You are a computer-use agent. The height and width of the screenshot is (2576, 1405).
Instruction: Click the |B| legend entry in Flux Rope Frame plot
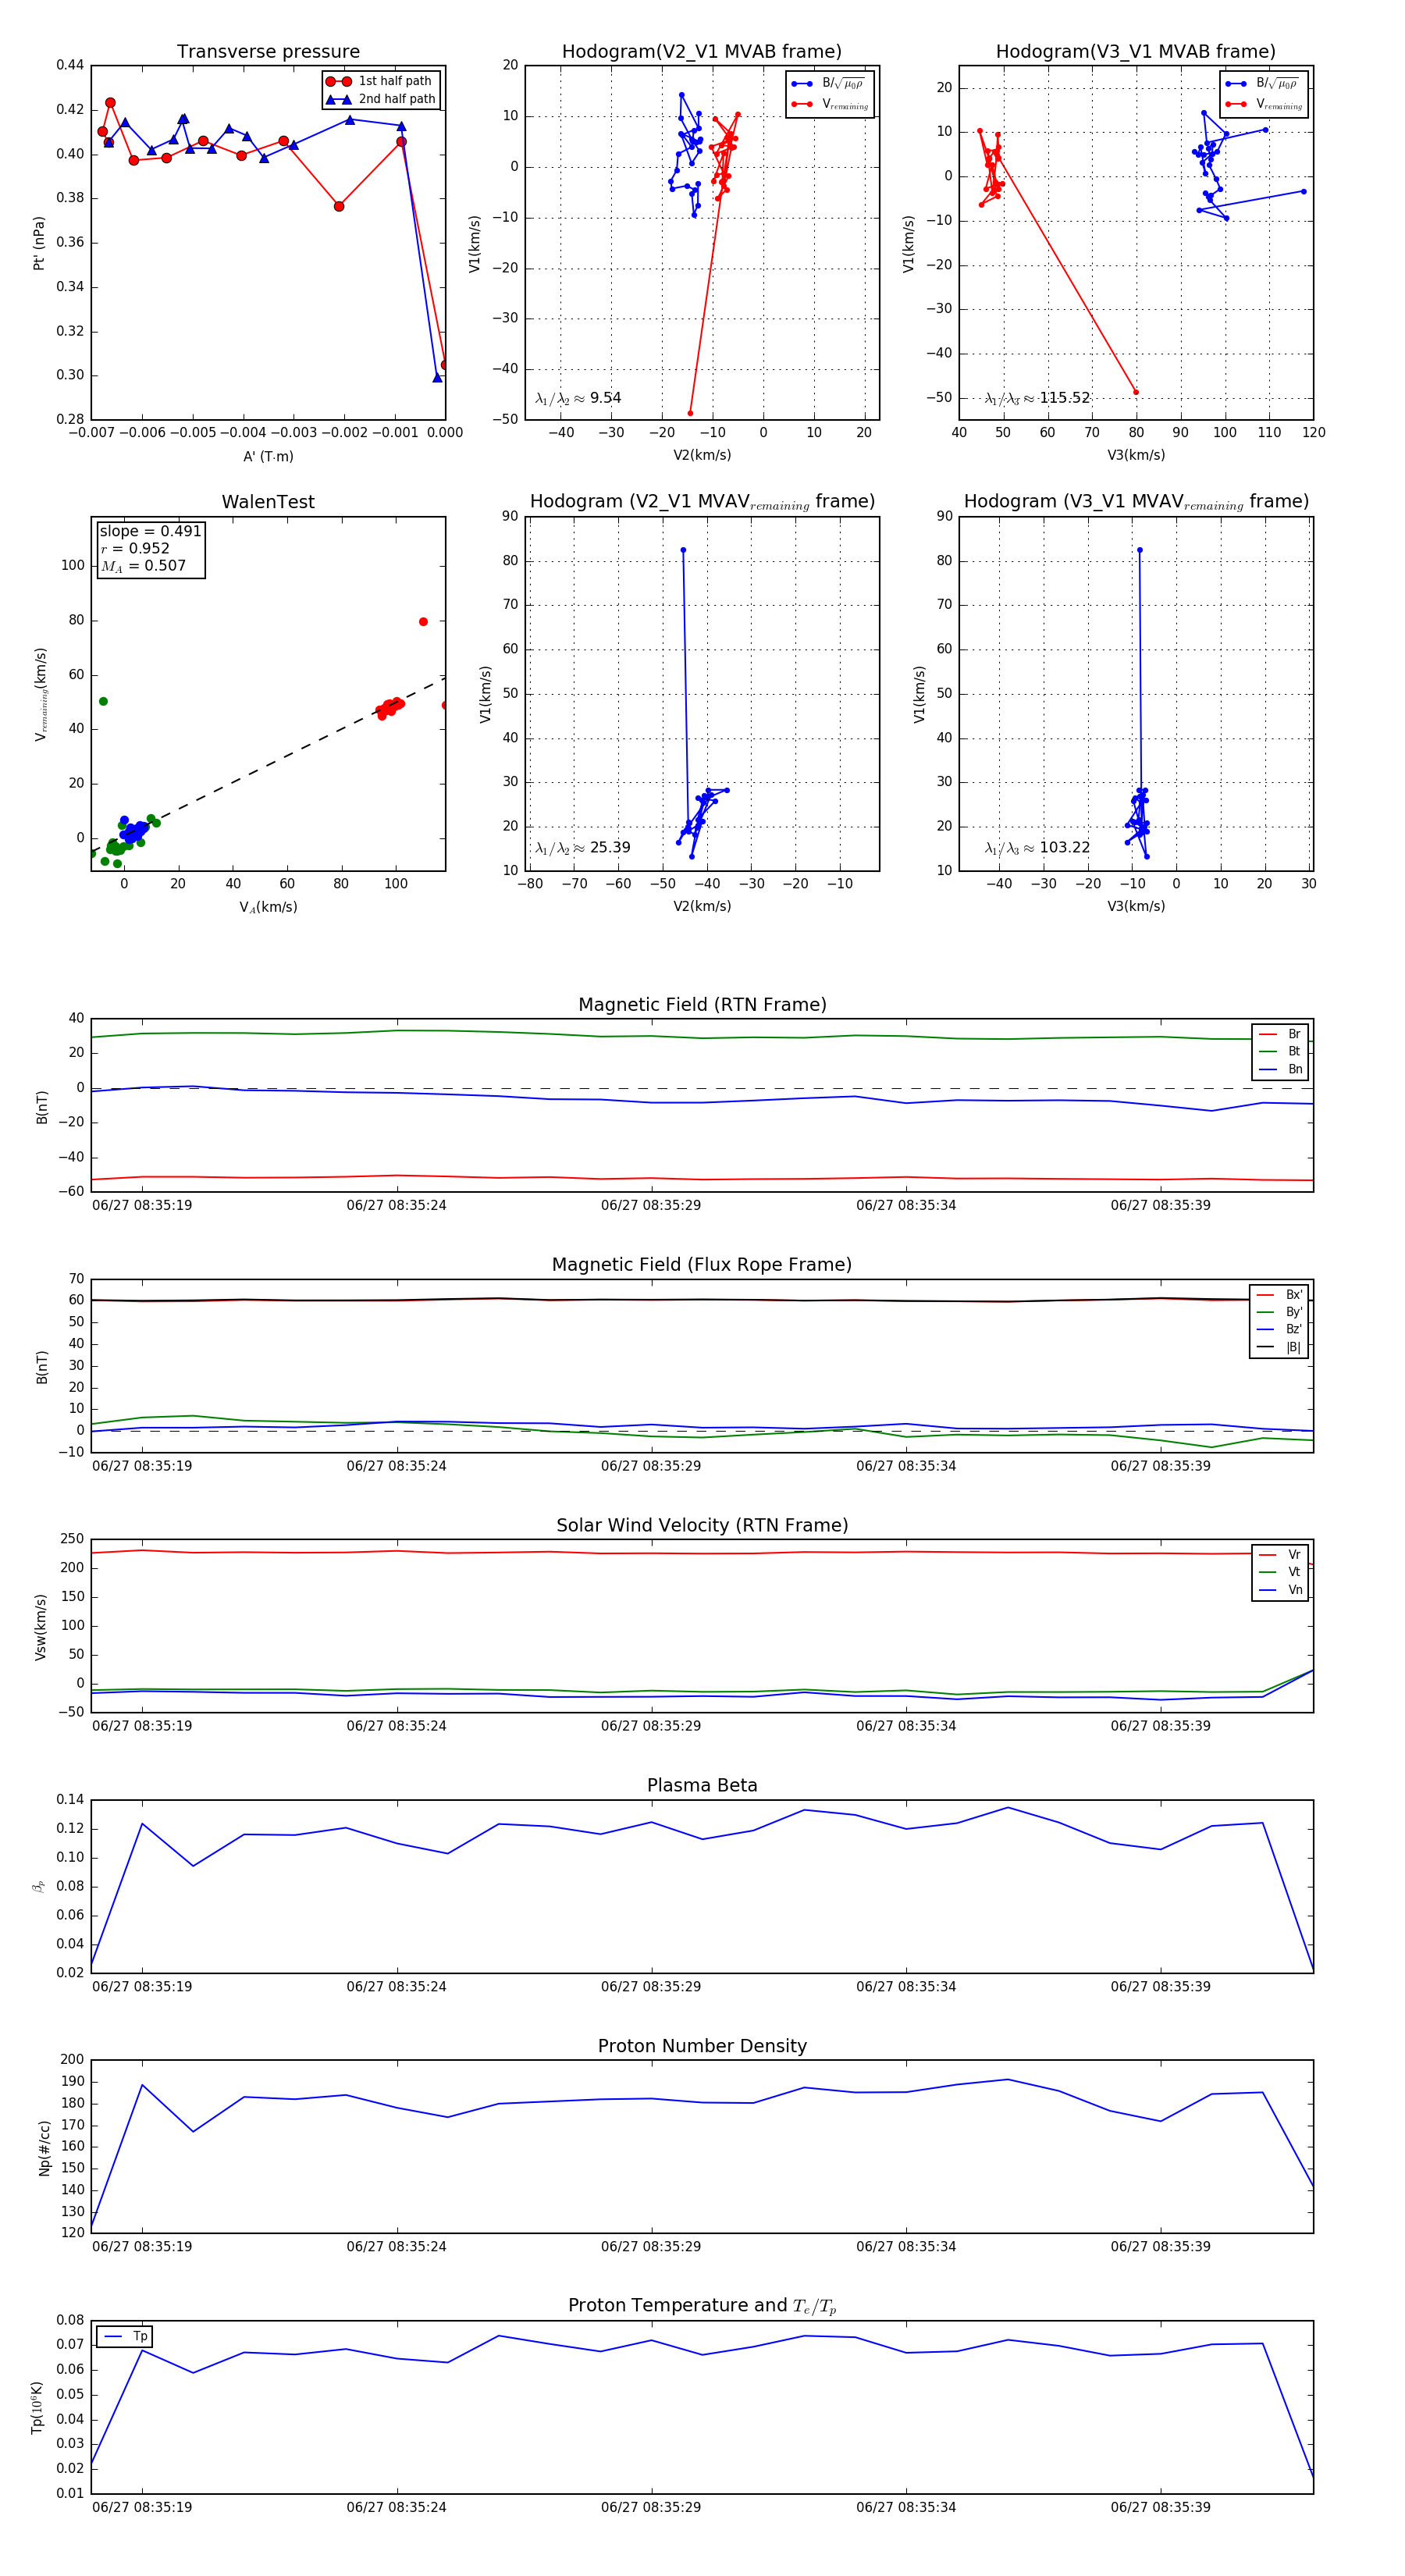(1280, 1347)
